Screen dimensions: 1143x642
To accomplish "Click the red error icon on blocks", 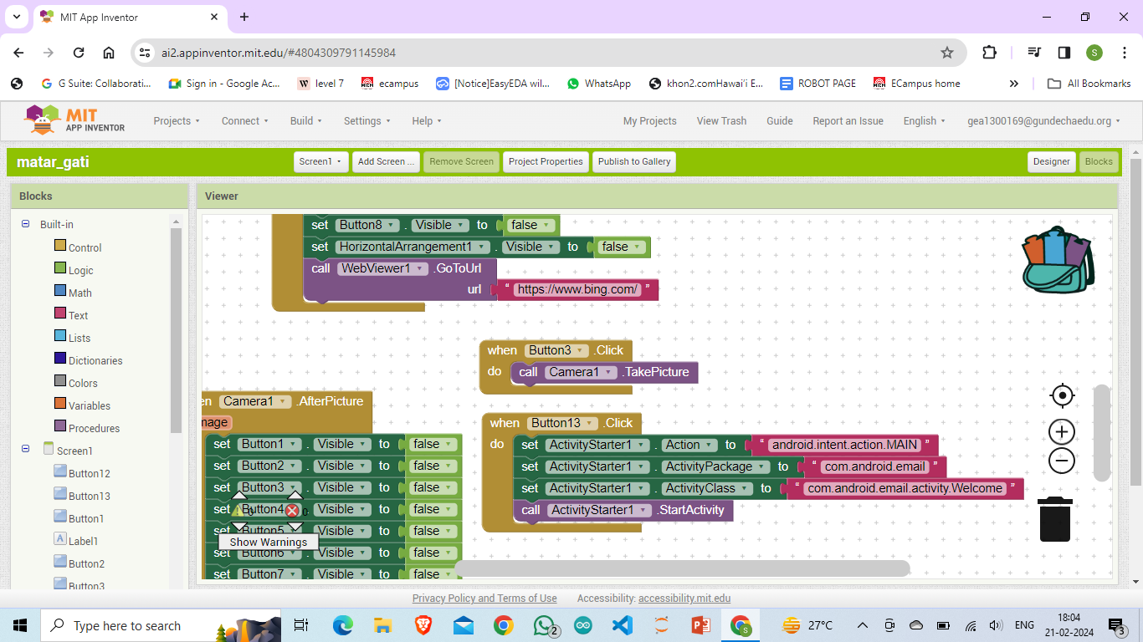I will (292, 510).
